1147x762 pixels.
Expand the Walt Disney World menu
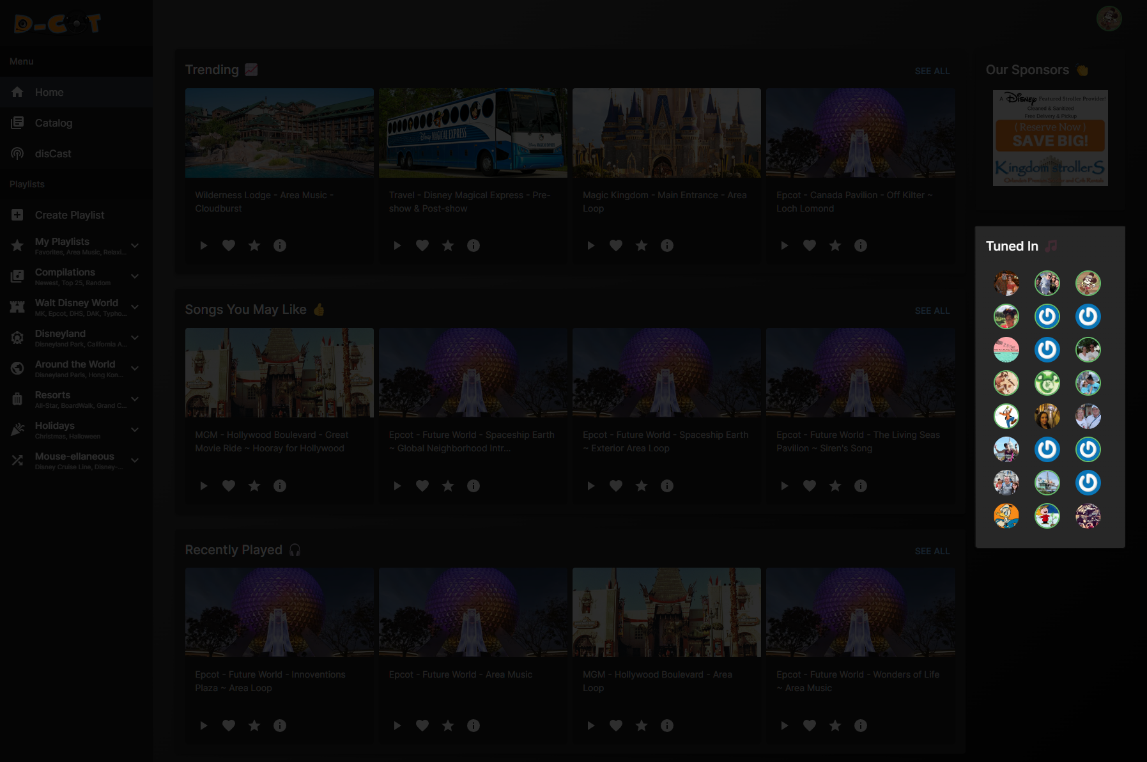coord(135,307)
